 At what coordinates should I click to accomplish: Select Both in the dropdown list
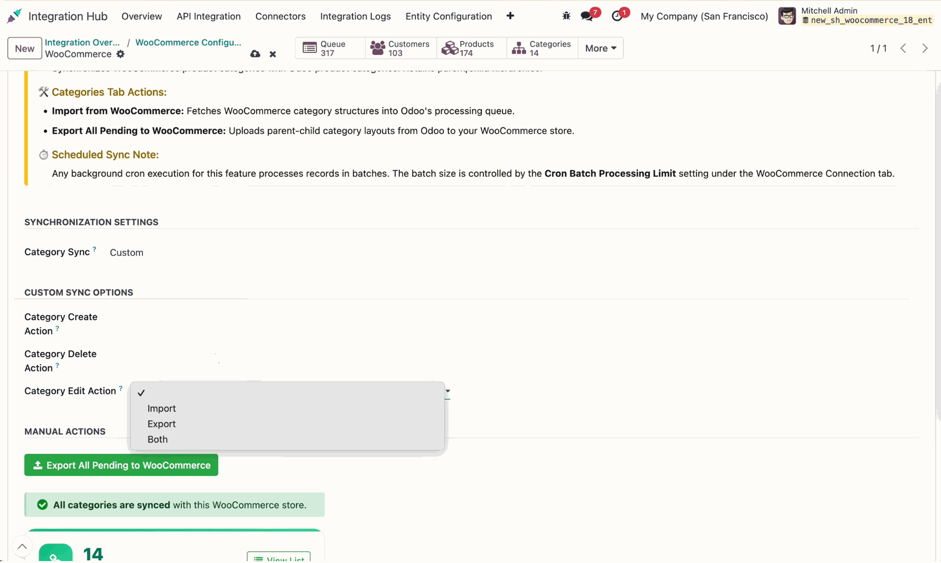(287, 440)
